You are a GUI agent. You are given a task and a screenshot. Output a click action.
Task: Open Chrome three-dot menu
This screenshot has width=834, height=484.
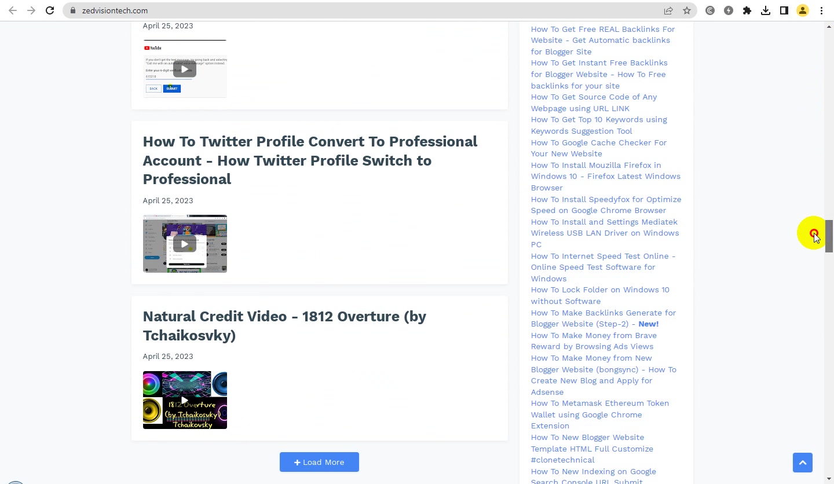pos(821,10)
